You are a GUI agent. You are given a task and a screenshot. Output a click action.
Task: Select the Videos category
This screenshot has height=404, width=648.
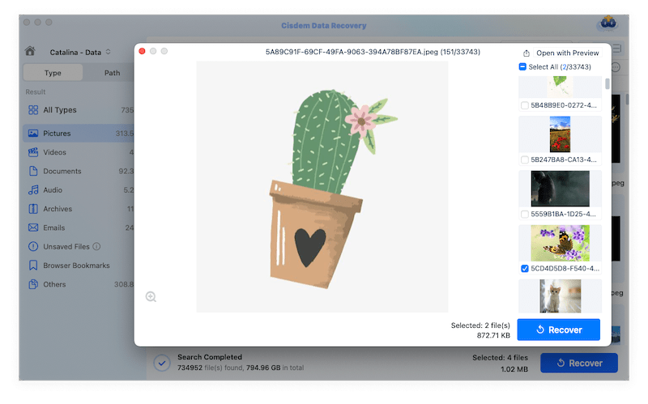(79, 152)
